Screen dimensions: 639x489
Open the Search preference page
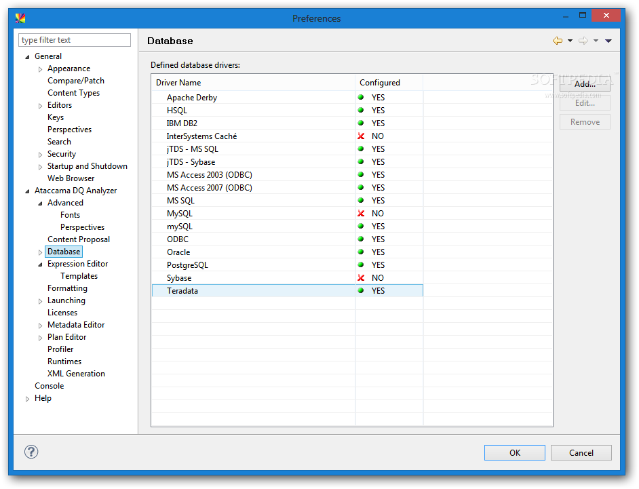pyautogui.click(x=59, y=142)
